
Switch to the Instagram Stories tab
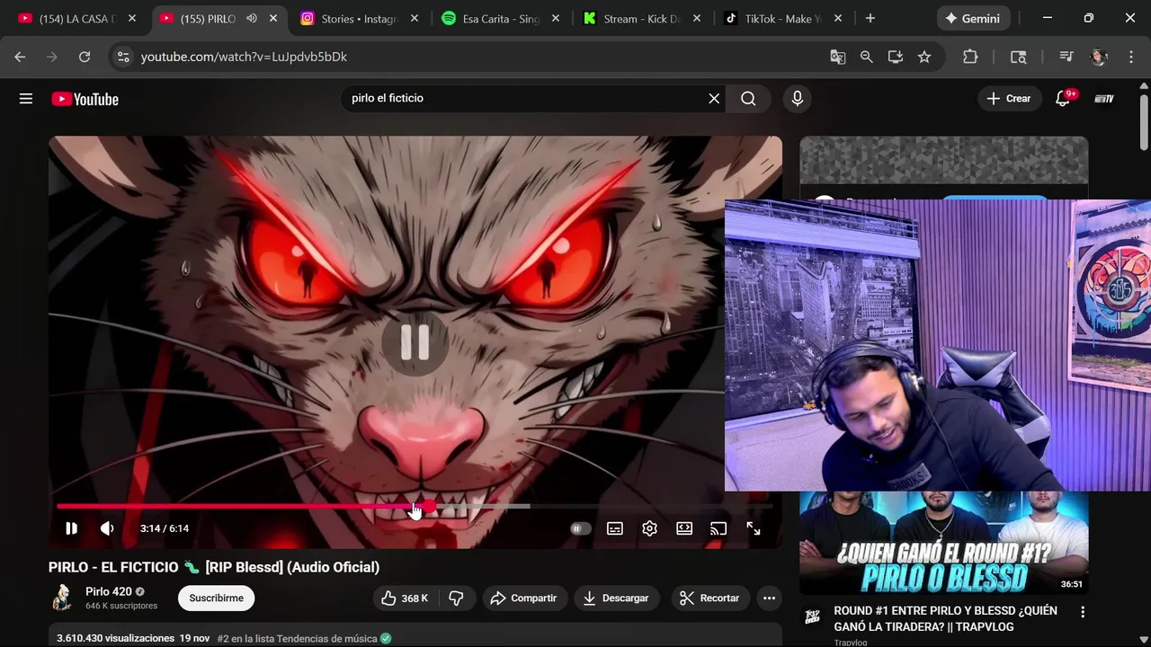(x=358, y=19)
